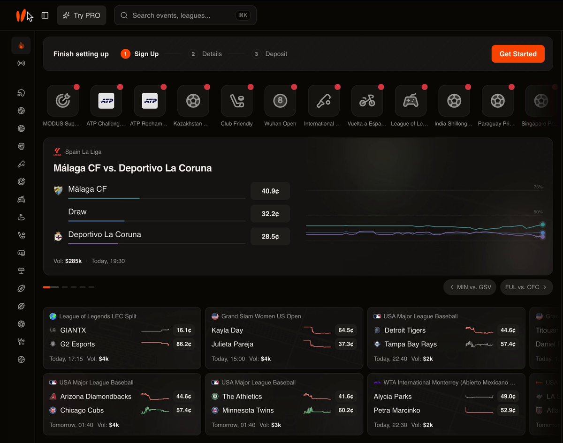This screenshot has width=563, height=443.
Task: Go to next event FUL vs. CFC
Action: click(x=526, y=287)
